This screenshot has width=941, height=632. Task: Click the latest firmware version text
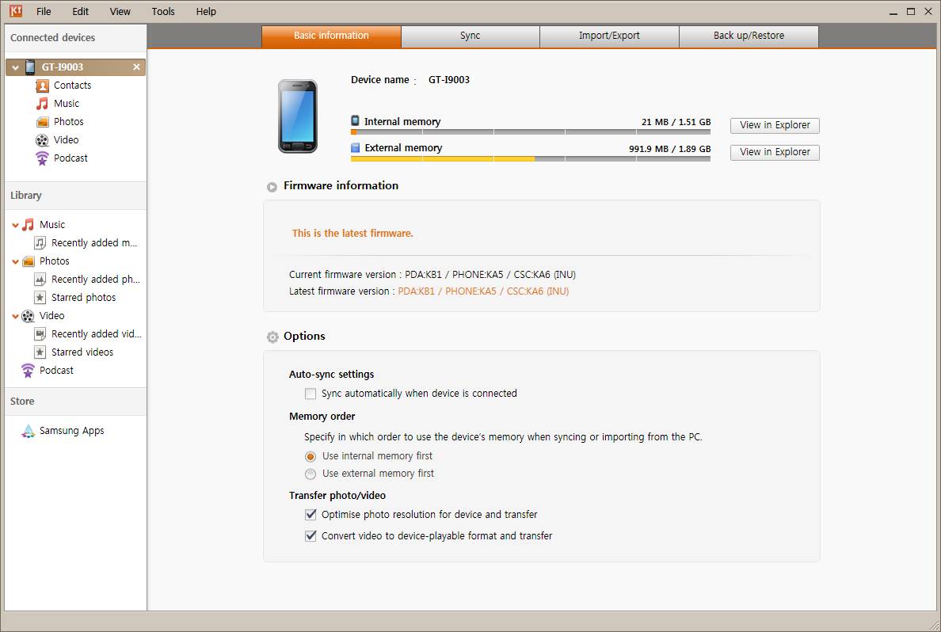(483, 291)
